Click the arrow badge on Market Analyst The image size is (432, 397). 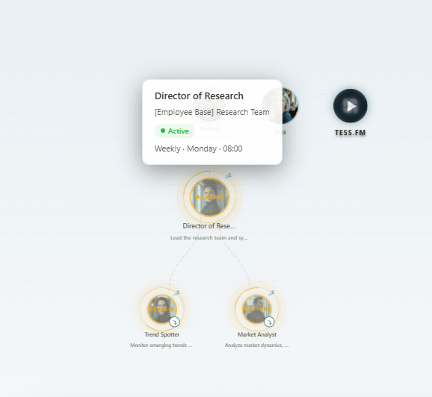(x=269, y=322)
